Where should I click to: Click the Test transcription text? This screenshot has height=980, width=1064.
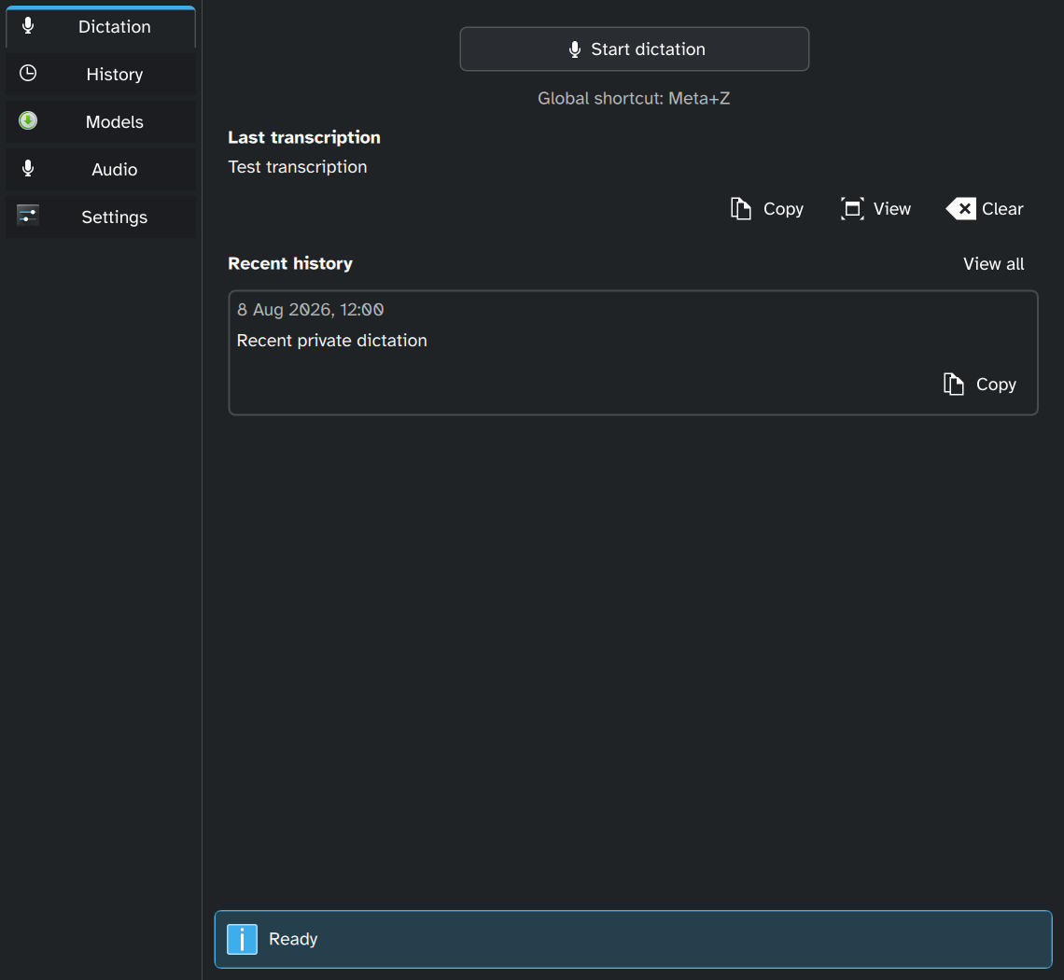tap(297, 167)
